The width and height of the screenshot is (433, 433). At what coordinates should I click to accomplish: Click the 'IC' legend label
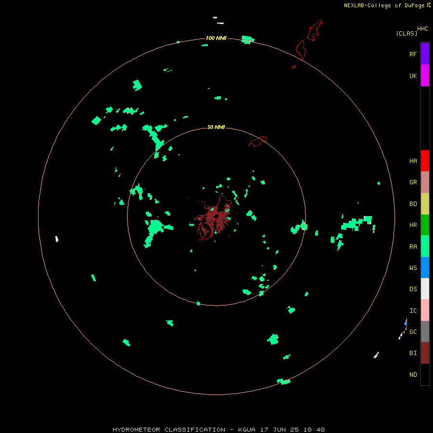click(413, 311)
